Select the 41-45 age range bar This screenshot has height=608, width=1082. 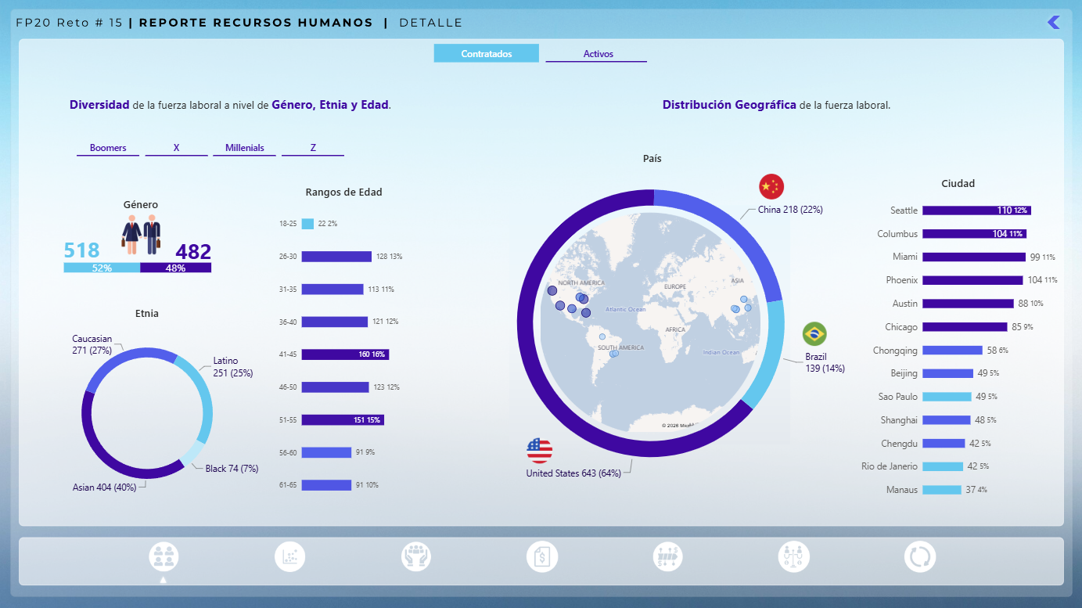(x=345, y=354)
